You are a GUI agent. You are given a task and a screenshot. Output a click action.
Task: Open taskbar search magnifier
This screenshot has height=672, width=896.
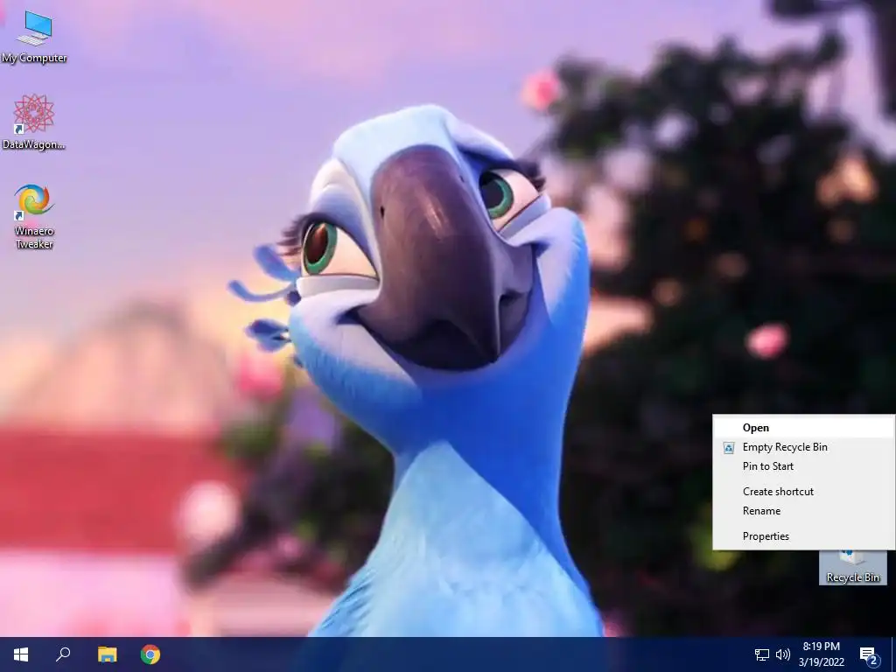click(x=63, y=654)
